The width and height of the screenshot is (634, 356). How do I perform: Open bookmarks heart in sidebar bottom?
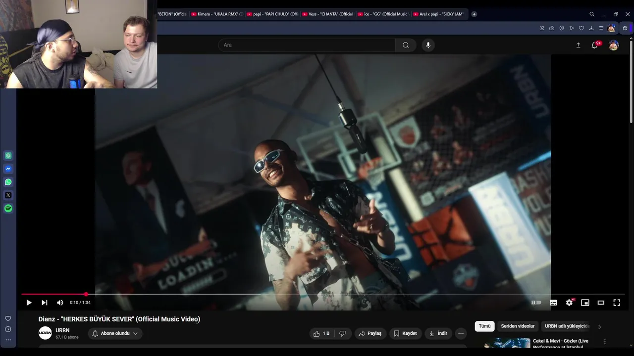(x=8, y=319)
